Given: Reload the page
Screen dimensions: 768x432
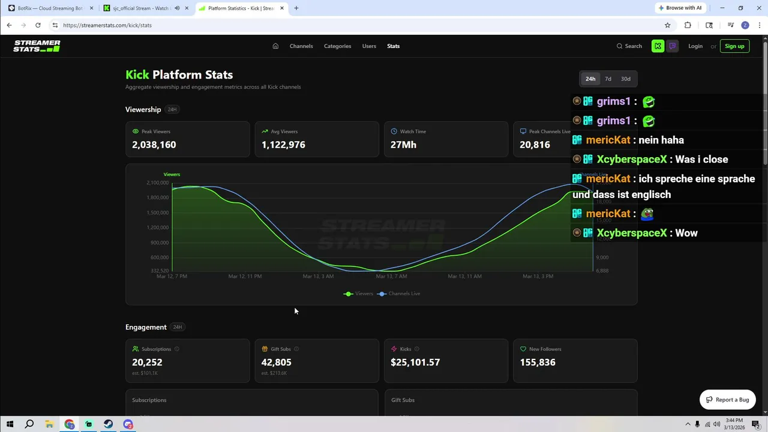Looking at the screenshot, I should click(38, 25).
